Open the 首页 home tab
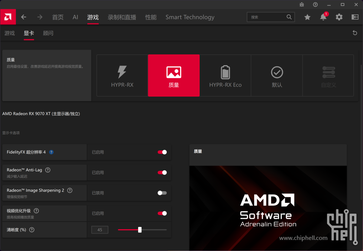The image size is (363, 251). pos(58,17)
